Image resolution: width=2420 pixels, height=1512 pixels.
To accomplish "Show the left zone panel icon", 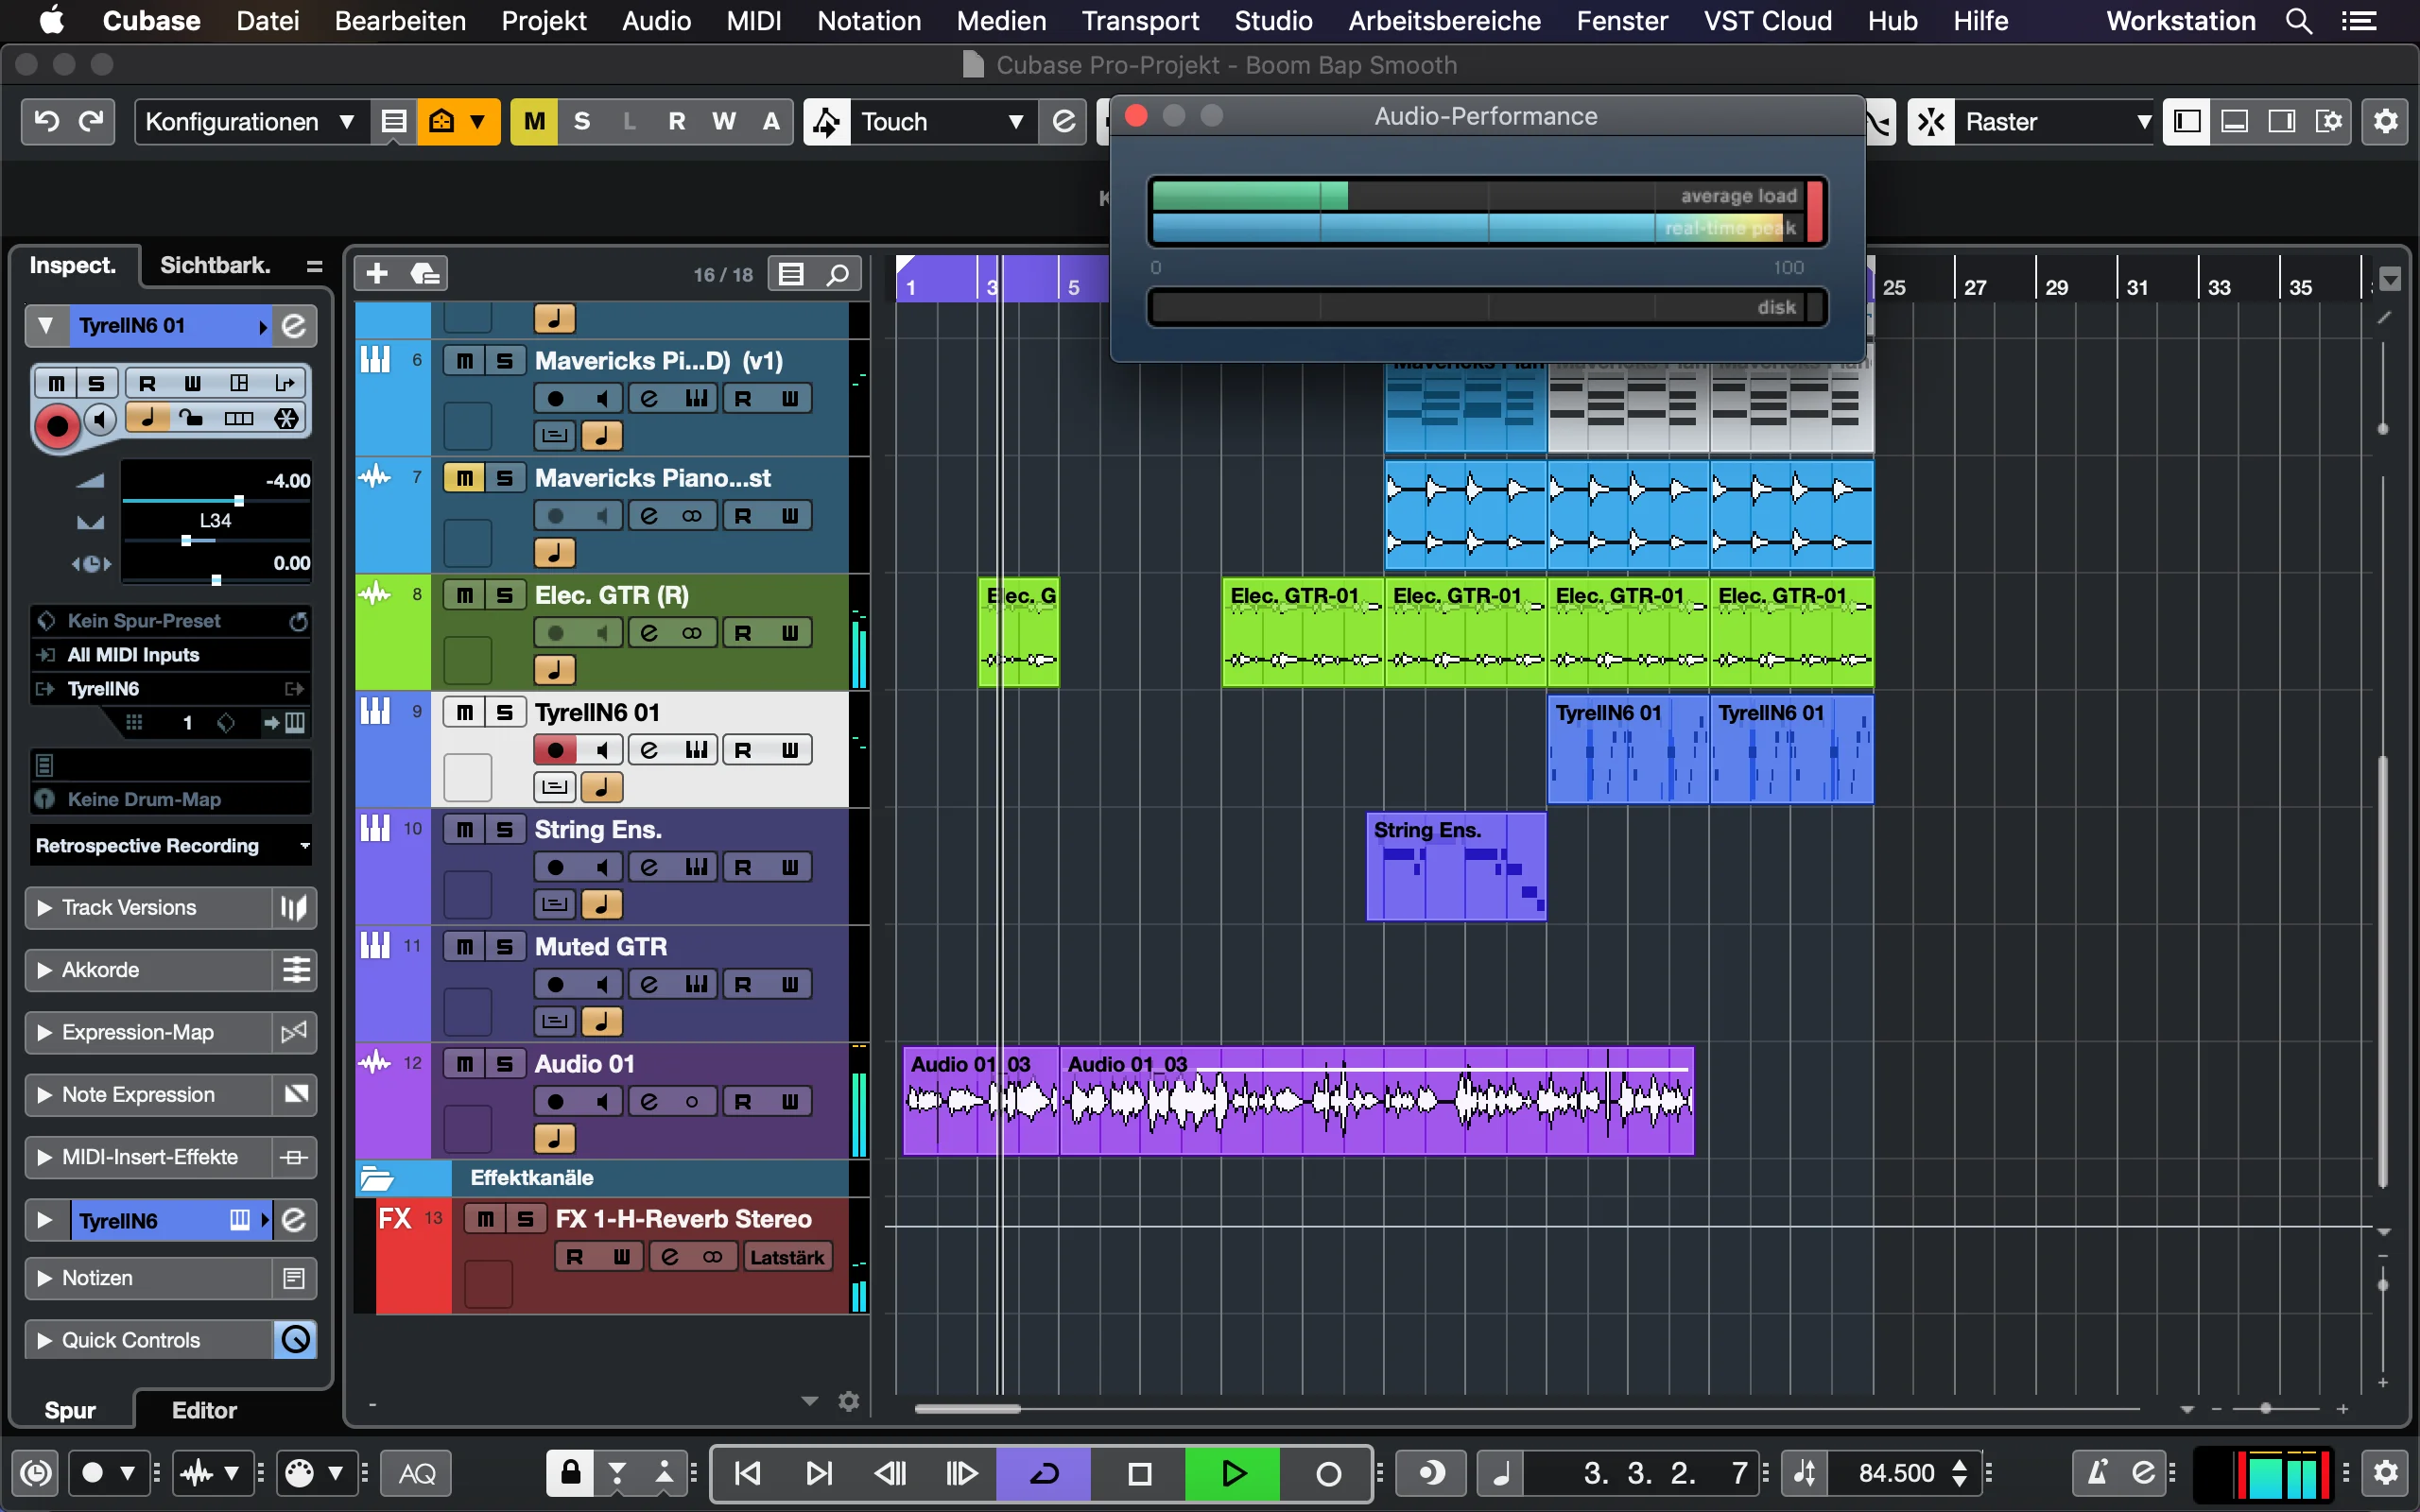I will point(2187,122).
